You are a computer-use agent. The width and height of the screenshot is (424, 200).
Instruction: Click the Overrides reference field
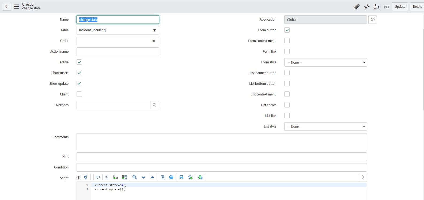113,105
